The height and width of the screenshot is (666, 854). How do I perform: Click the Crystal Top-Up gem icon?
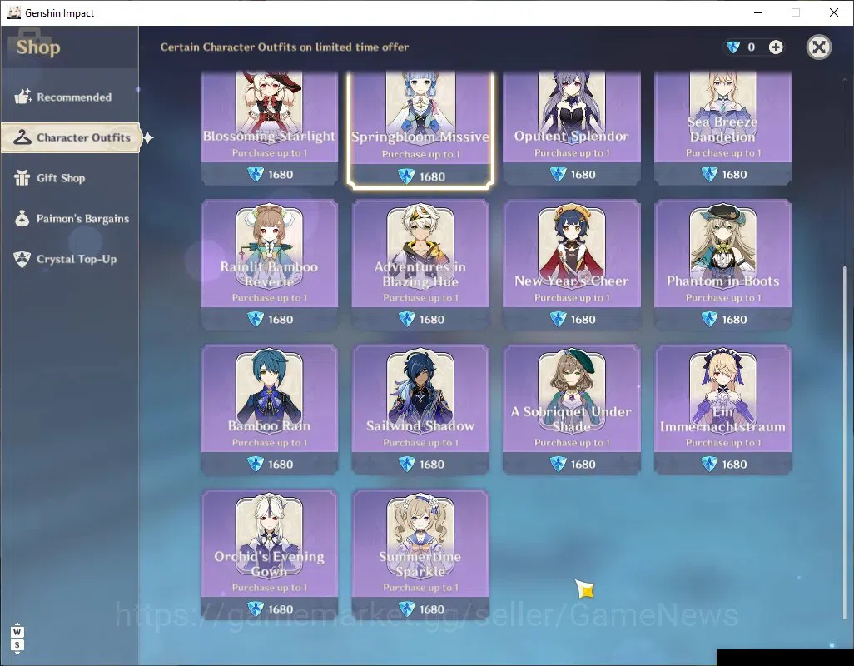click(22, 259)
